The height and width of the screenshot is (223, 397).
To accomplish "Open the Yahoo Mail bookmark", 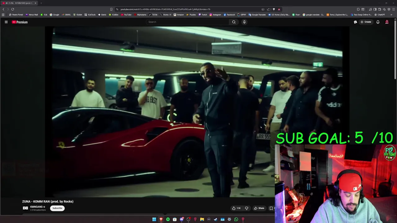I will point(32,15).
